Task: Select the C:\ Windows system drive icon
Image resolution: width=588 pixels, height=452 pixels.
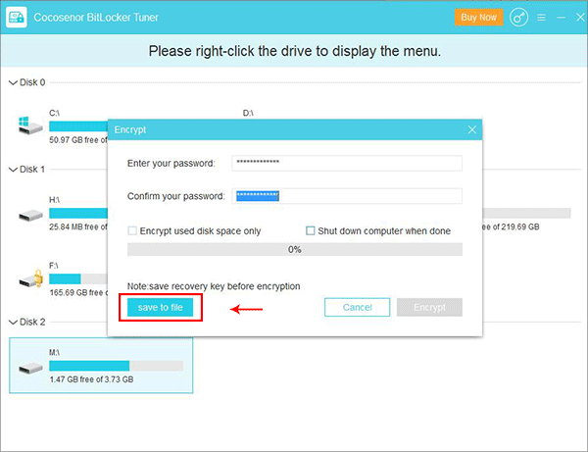Action: 30,126
